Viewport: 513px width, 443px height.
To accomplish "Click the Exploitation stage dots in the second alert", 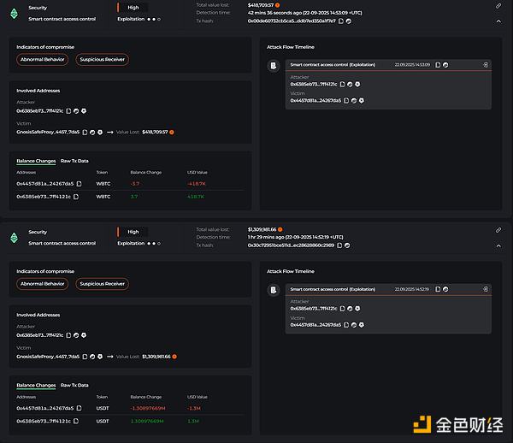I will 154,243.
